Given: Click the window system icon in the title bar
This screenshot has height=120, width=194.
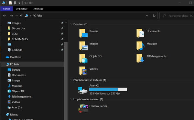Looking at the screenshot, I should point(3,3).
